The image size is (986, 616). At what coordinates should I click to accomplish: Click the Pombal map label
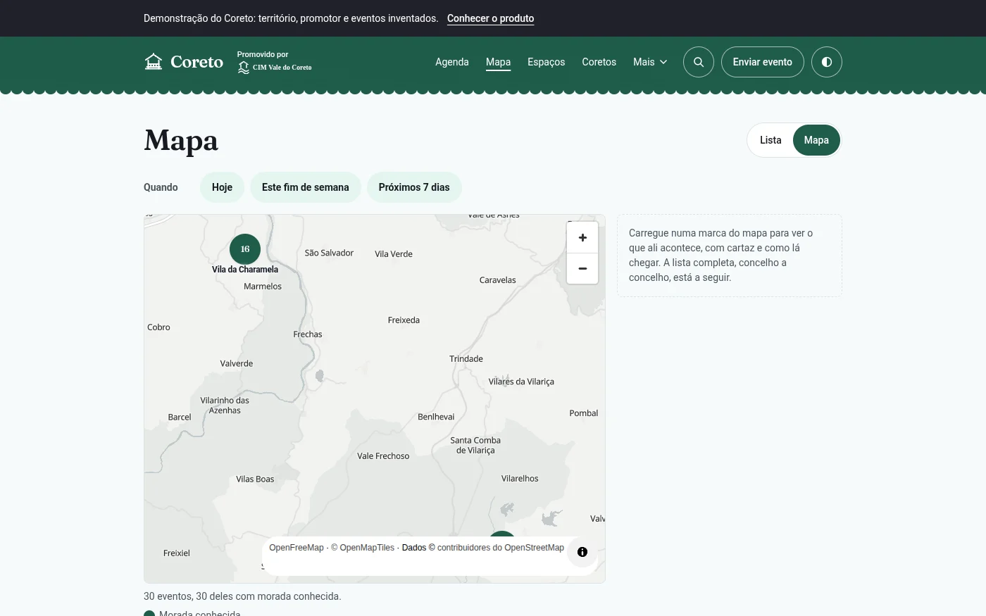pyautogui.click(x=584, y=413)
